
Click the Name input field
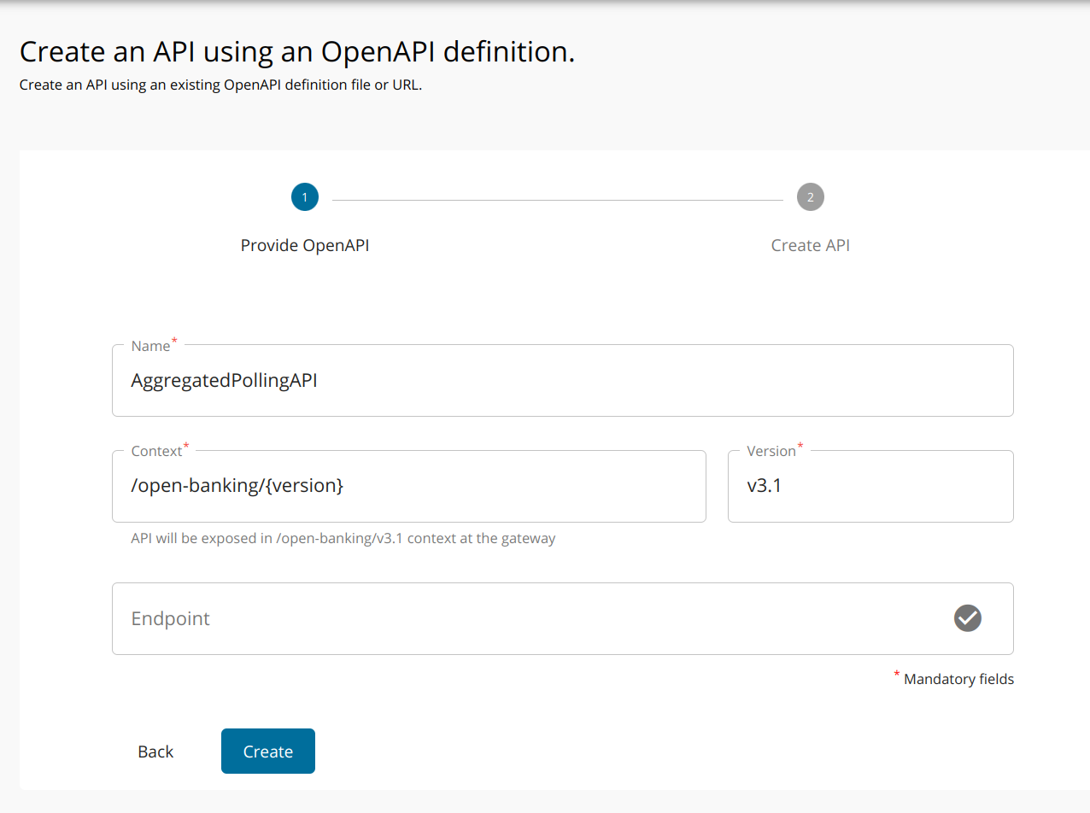(x=563, y=381)
